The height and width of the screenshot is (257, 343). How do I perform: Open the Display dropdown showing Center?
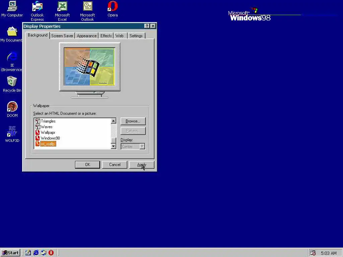133,146
